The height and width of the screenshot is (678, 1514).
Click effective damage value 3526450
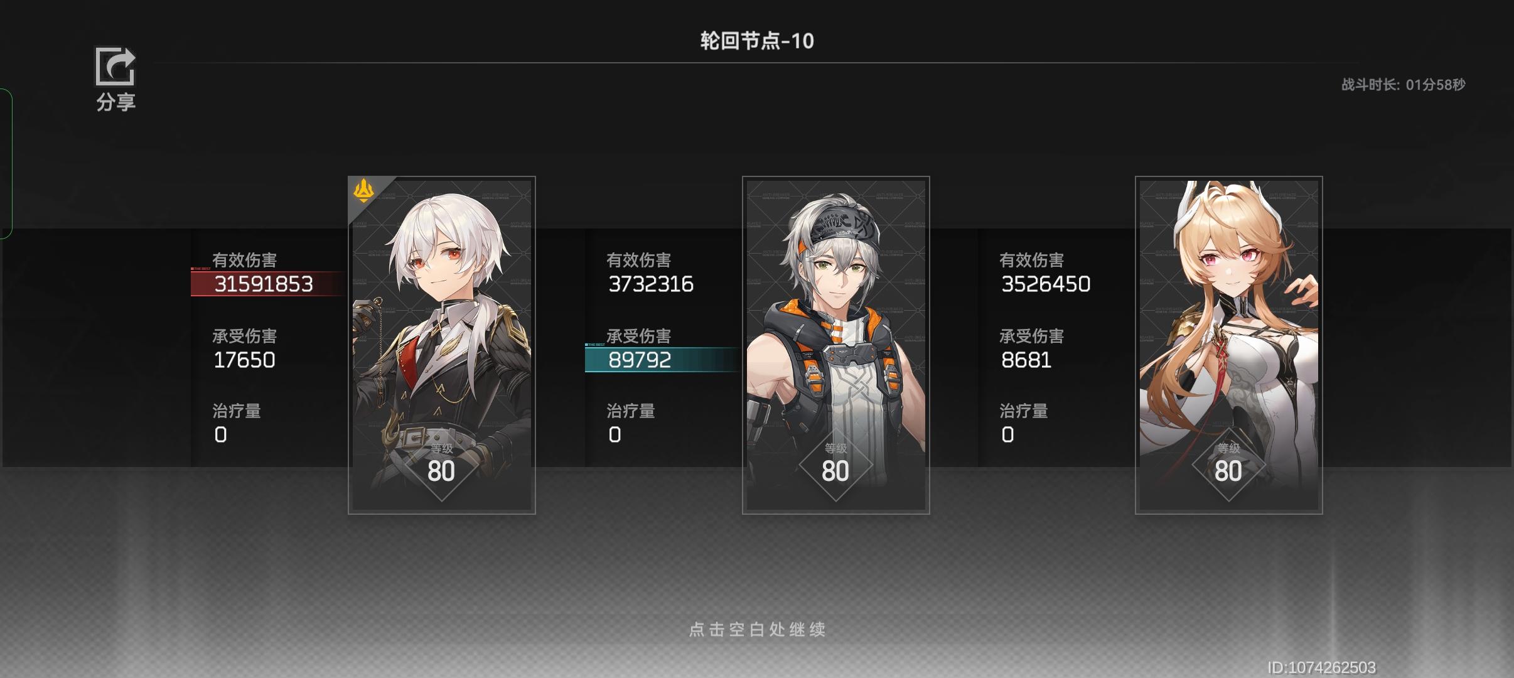tap(1046, 284)
